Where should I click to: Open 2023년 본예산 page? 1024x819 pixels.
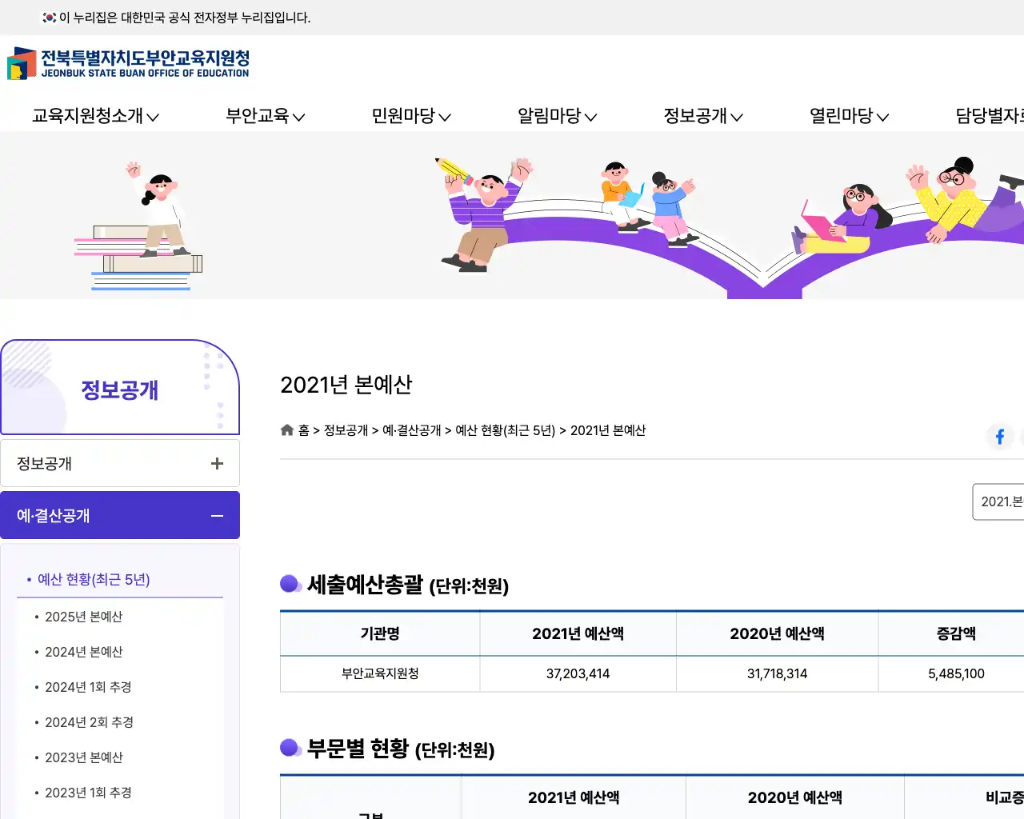84,757
